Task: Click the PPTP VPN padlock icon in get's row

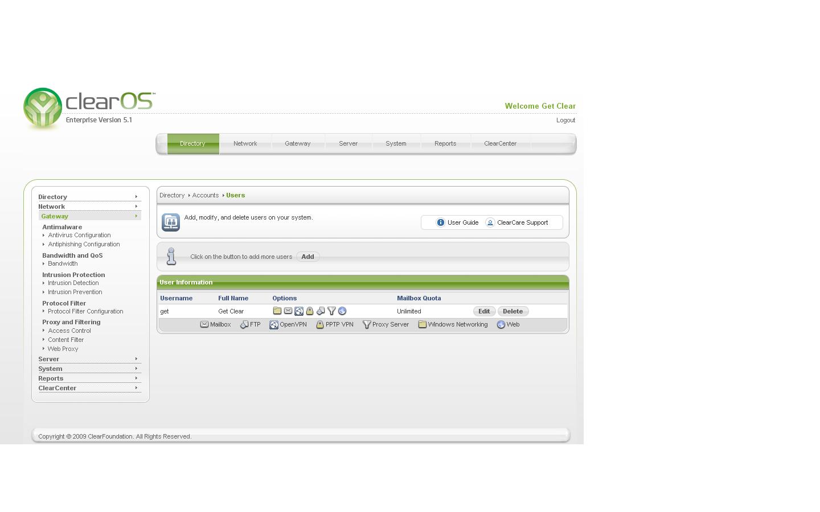Action: pyautogui.click(x=310, y=311)
